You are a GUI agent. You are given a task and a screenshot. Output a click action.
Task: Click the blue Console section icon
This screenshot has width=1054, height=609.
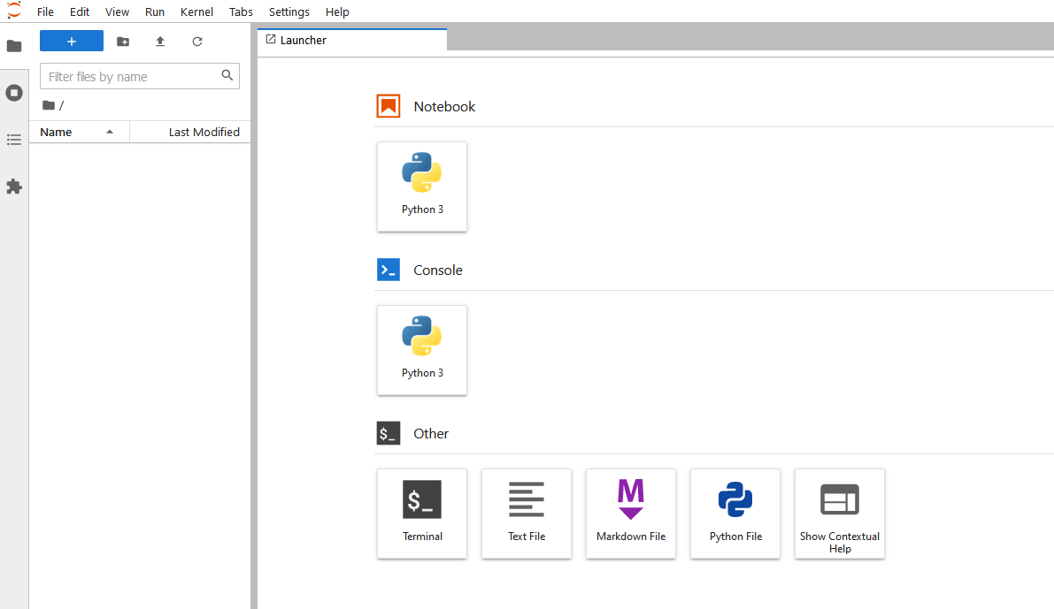389,270
